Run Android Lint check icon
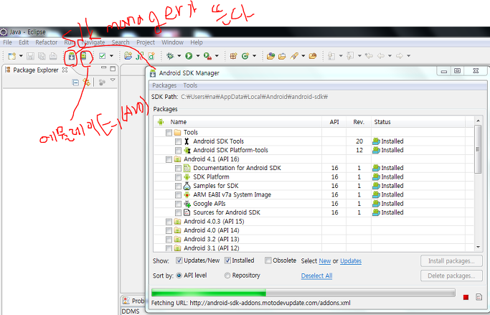The image size is (490, 315). click(x=102, y=56)
